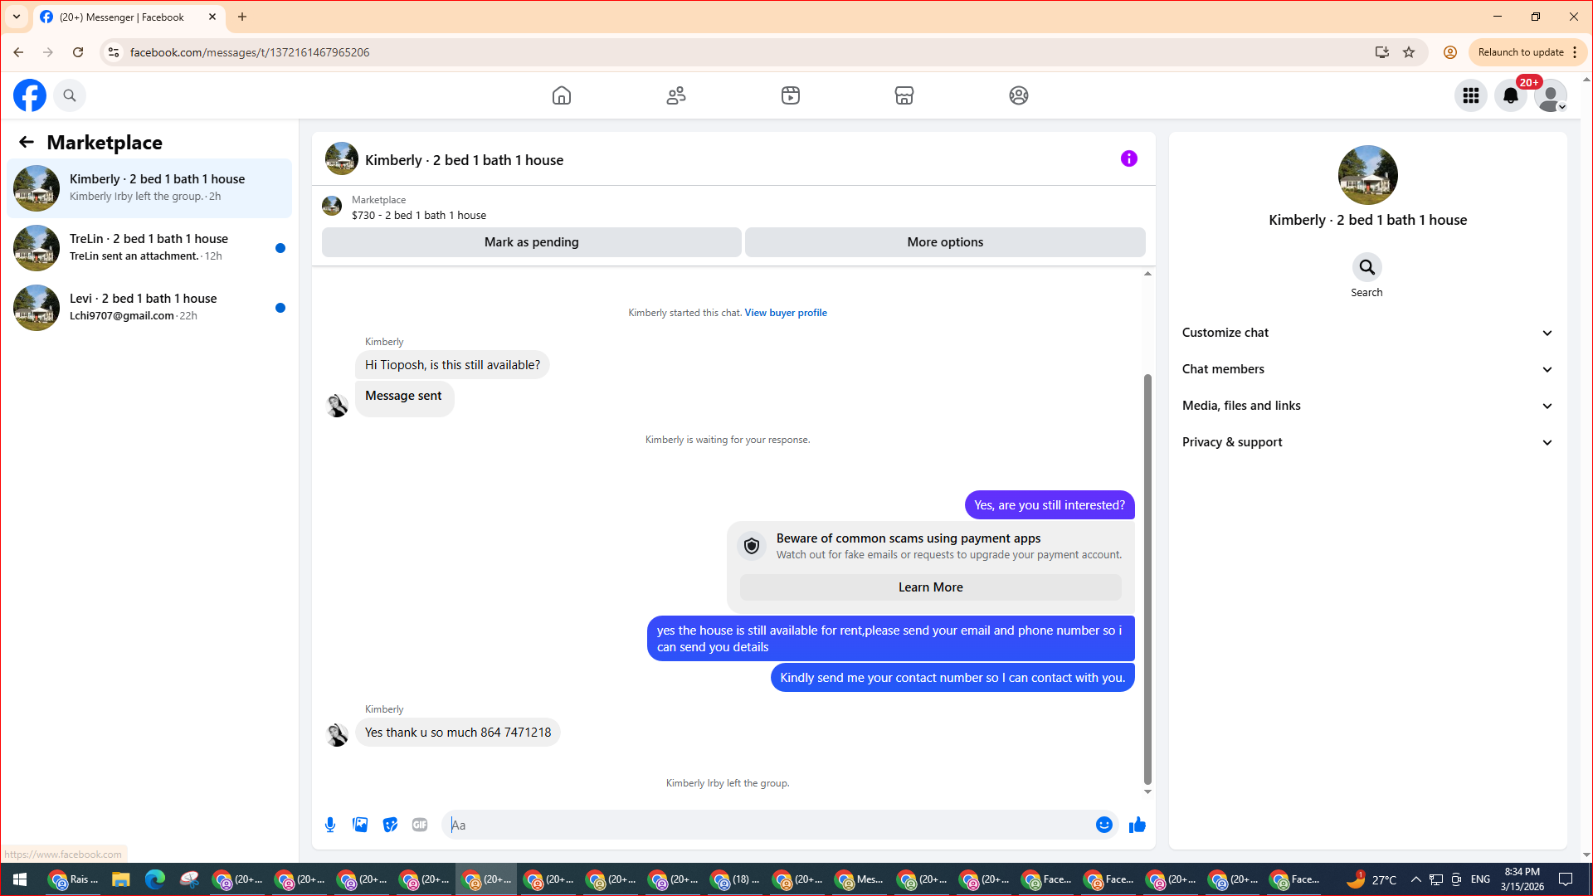This screenshot has height=896, width=1593.
Task: Open View buyer profile link
Action: point(786,313)
